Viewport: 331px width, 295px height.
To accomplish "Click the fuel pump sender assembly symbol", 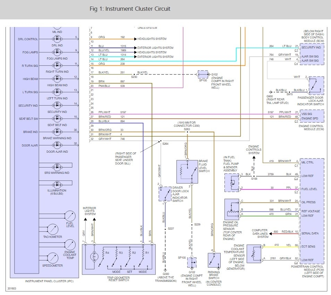I will [232, 183].
